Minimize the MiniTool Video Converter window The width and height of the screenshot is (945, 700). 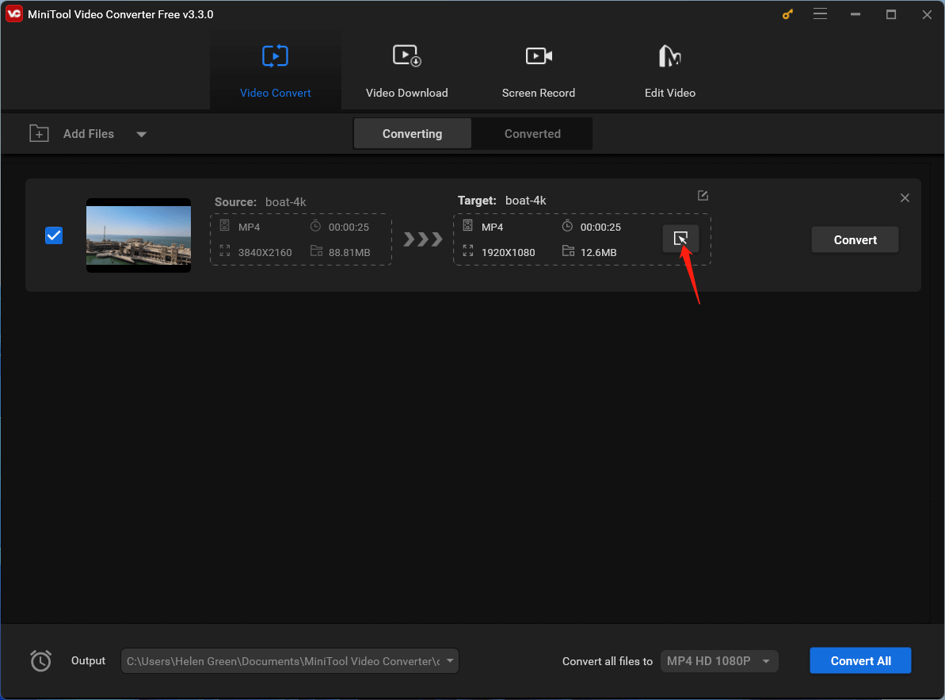[855, 14]
